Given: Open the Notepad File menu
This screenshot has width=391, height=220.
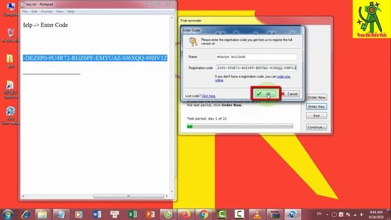Looking at the screenshot, I should [24, 12].
